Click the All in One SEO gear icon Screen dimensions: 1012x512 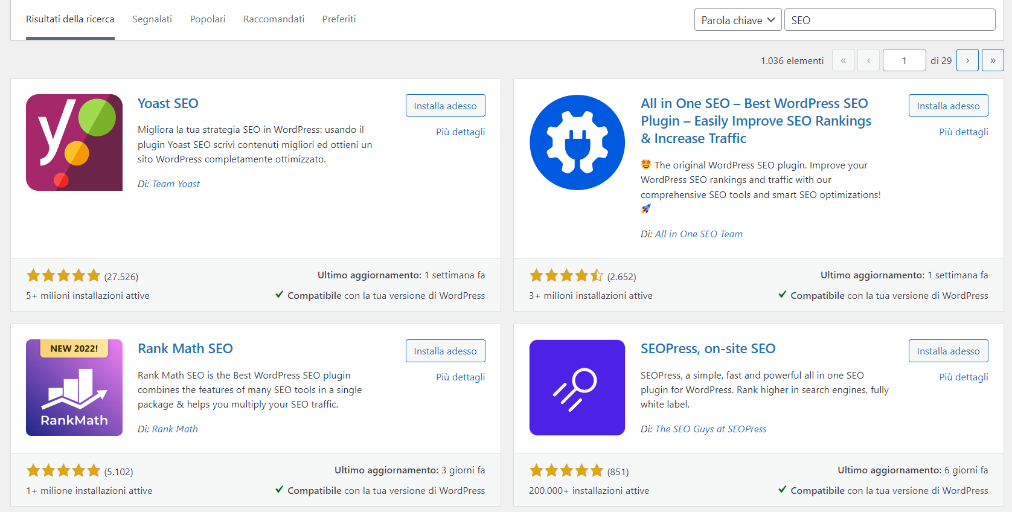pyautogui.click(x=577, y=142)
